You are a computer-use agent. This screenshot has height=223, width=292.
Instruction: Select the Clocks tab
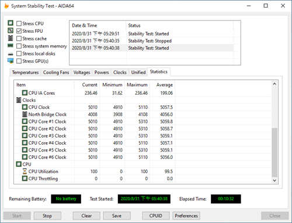[120, 73]
